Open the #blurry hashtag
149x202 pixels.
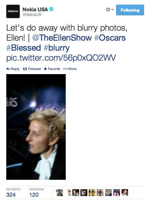pyautogui.click(x=57, y=48)
